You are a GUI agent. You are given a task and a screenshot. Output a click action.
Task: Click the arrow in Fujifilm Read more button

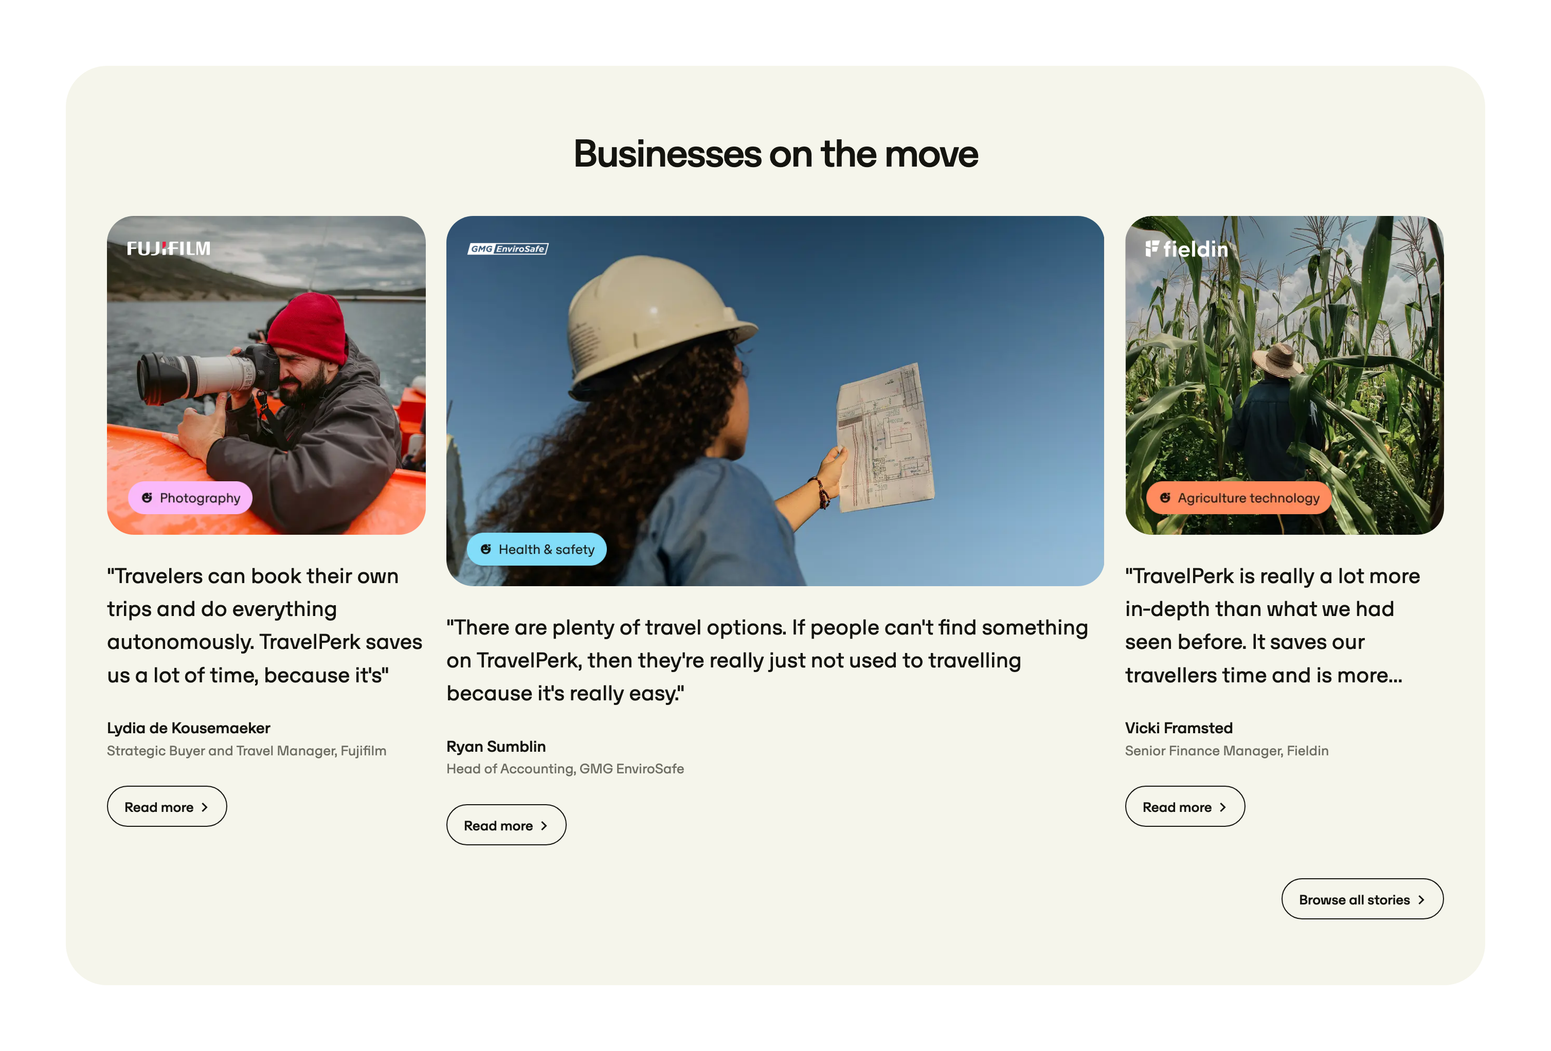coord(205,807)
